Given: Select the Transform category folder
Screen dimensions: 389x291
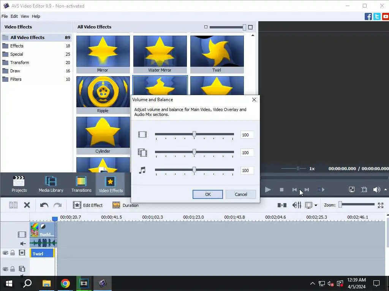Looking at the screenshot, I should coord(36,63).
